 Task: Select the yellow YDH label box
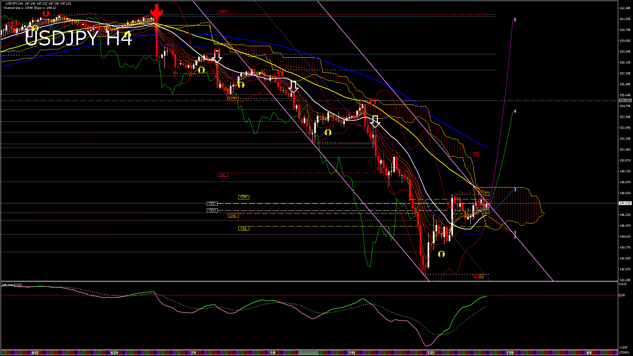[244, 197]
